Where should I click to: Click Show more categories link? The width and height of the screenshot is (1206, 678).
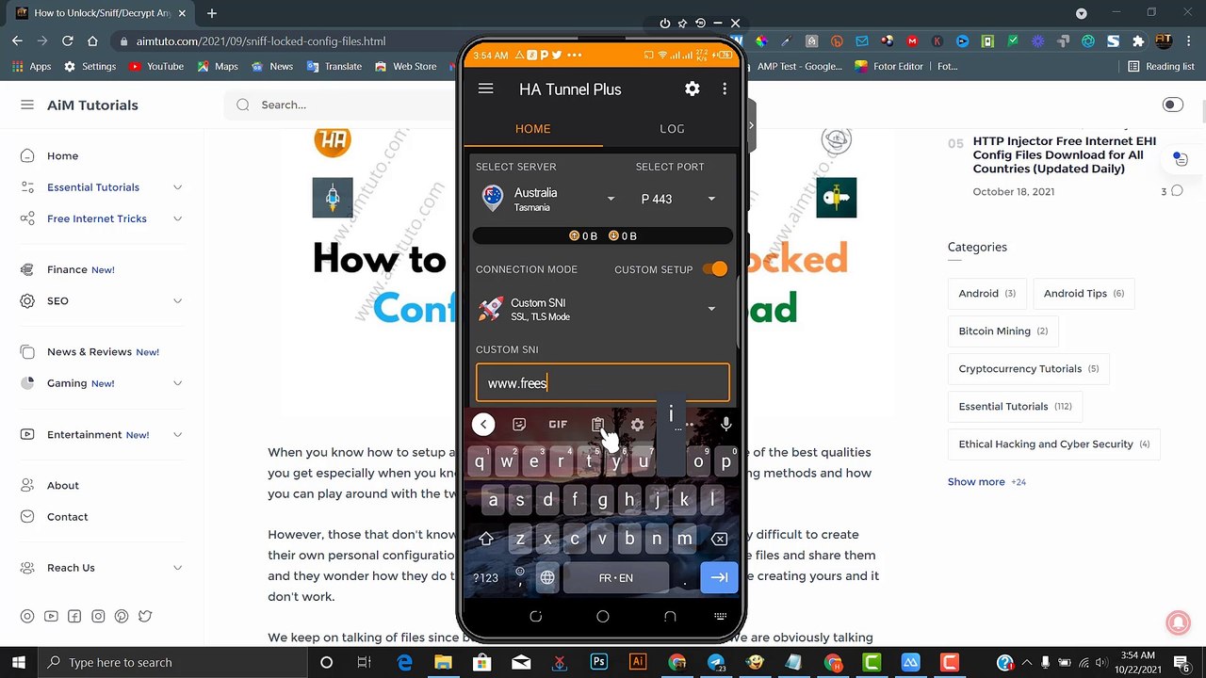[976, 481]
